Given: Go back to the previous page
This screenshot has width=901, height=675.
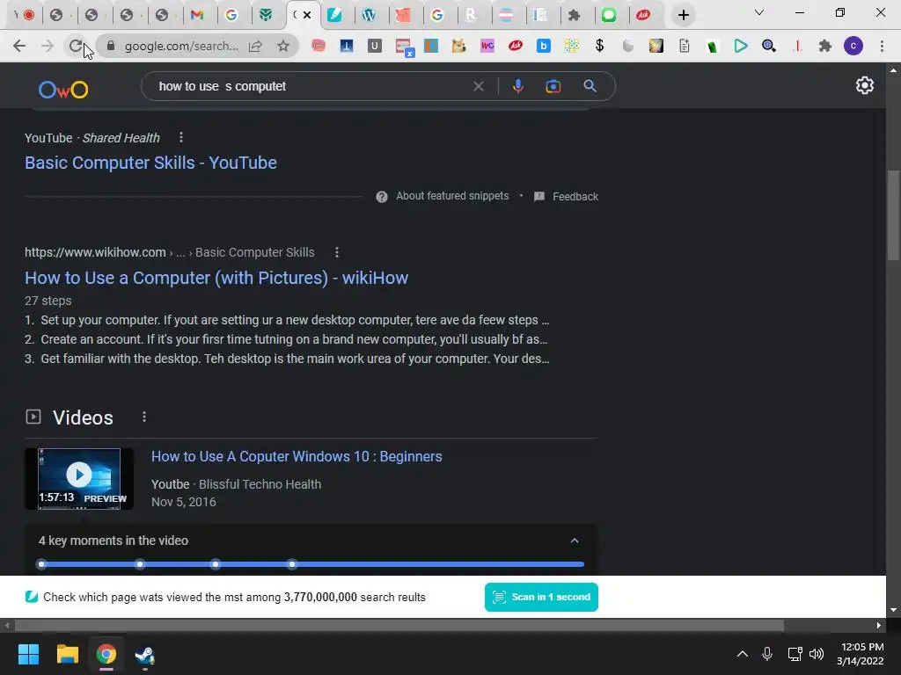Looking at the screenshot, I should pyautogui.click(x=19, y=46).
